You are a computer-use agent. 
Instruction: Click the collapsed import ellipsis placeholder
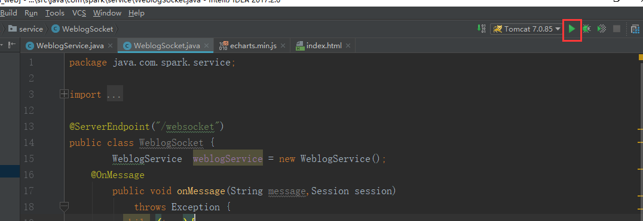[115, 94]
